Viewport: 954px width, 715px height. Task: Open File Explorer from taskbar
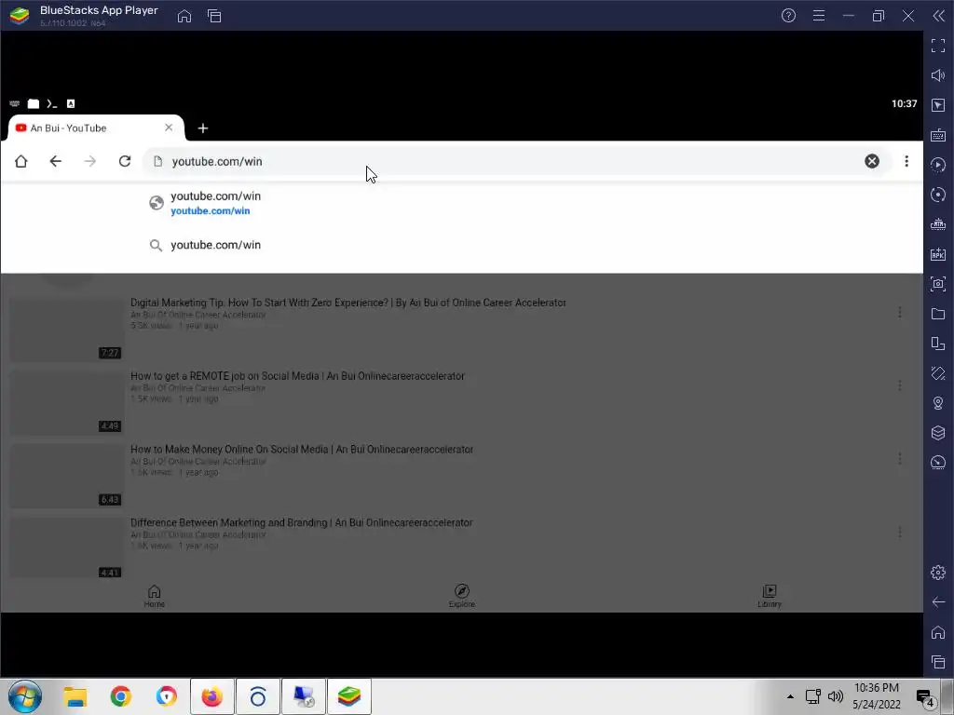coord(75,696)
